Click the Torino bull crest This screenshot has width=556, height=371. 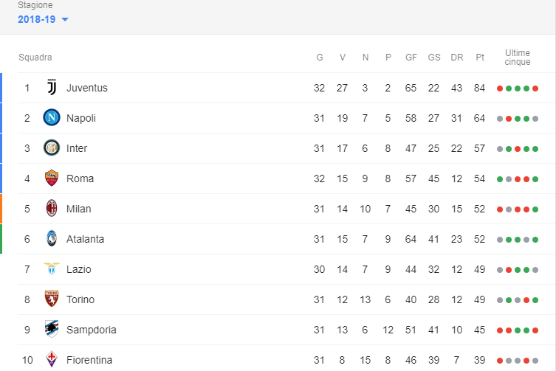(52, 299)
